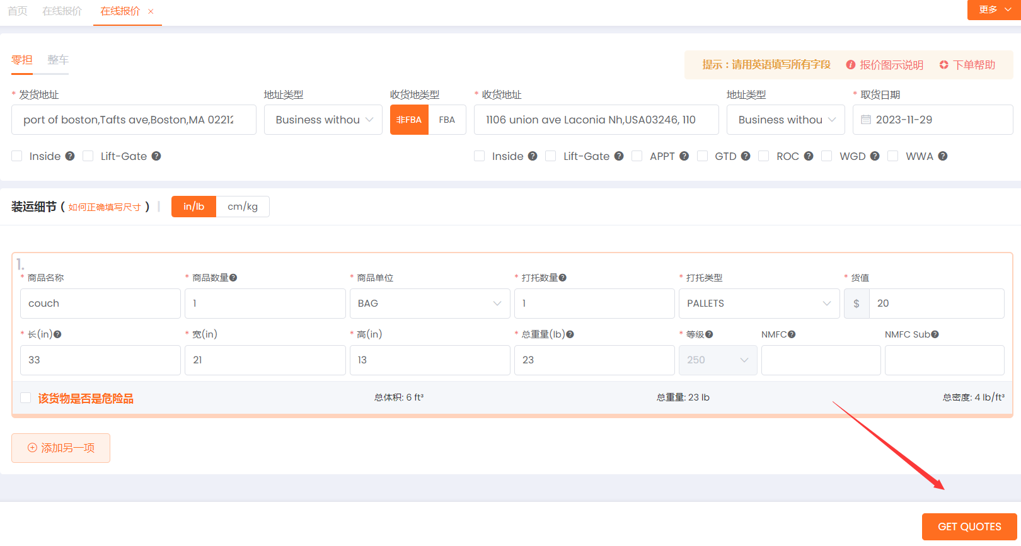Go to the 首页 tab
The width and height of the screenshot is (1021, 546).
18,11
